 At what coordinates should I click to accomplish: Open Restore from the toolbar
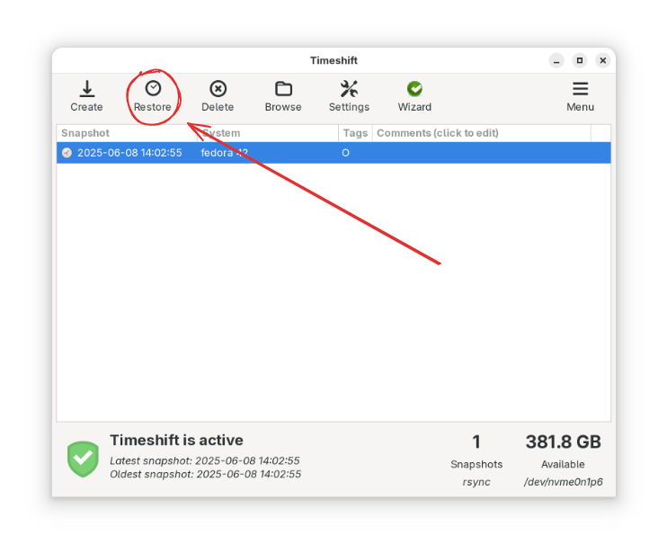[x=153, y=96]
